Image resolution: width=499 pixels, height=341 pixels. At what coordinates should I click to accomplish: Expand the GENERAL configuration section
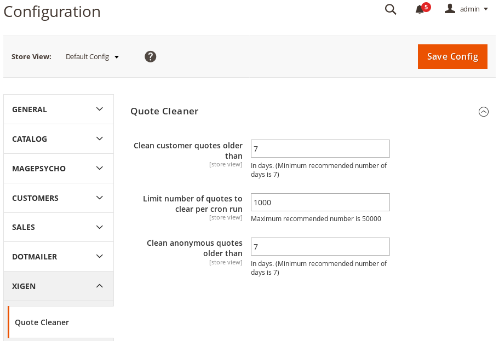click(x=59, y=109)
